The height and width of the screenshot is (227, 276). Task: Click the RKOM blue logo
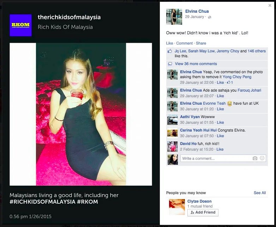pyautogui.click(x=20, y=25)
